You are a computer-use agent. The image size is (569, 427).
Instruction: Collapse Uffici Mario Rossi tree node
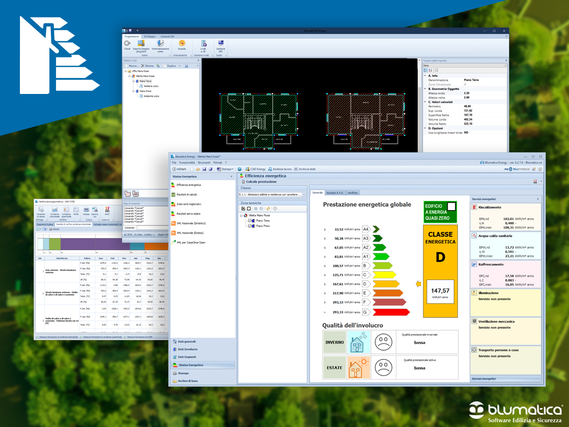point(126,71)
